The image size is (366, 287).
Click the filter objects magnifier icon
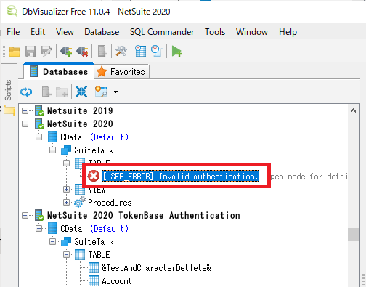point(101,92)
